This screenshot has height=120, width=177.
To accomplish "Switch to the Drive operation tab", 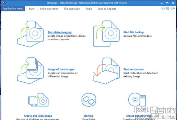I will point(49,9).
